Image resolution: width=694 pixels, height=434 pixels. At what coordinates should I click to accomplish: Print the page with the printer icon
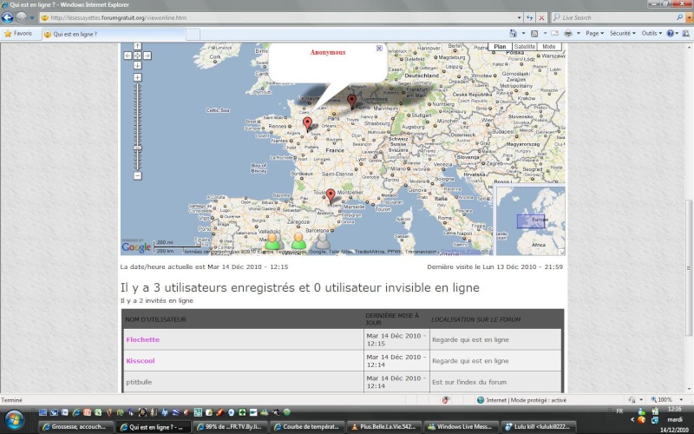point(568,33)
